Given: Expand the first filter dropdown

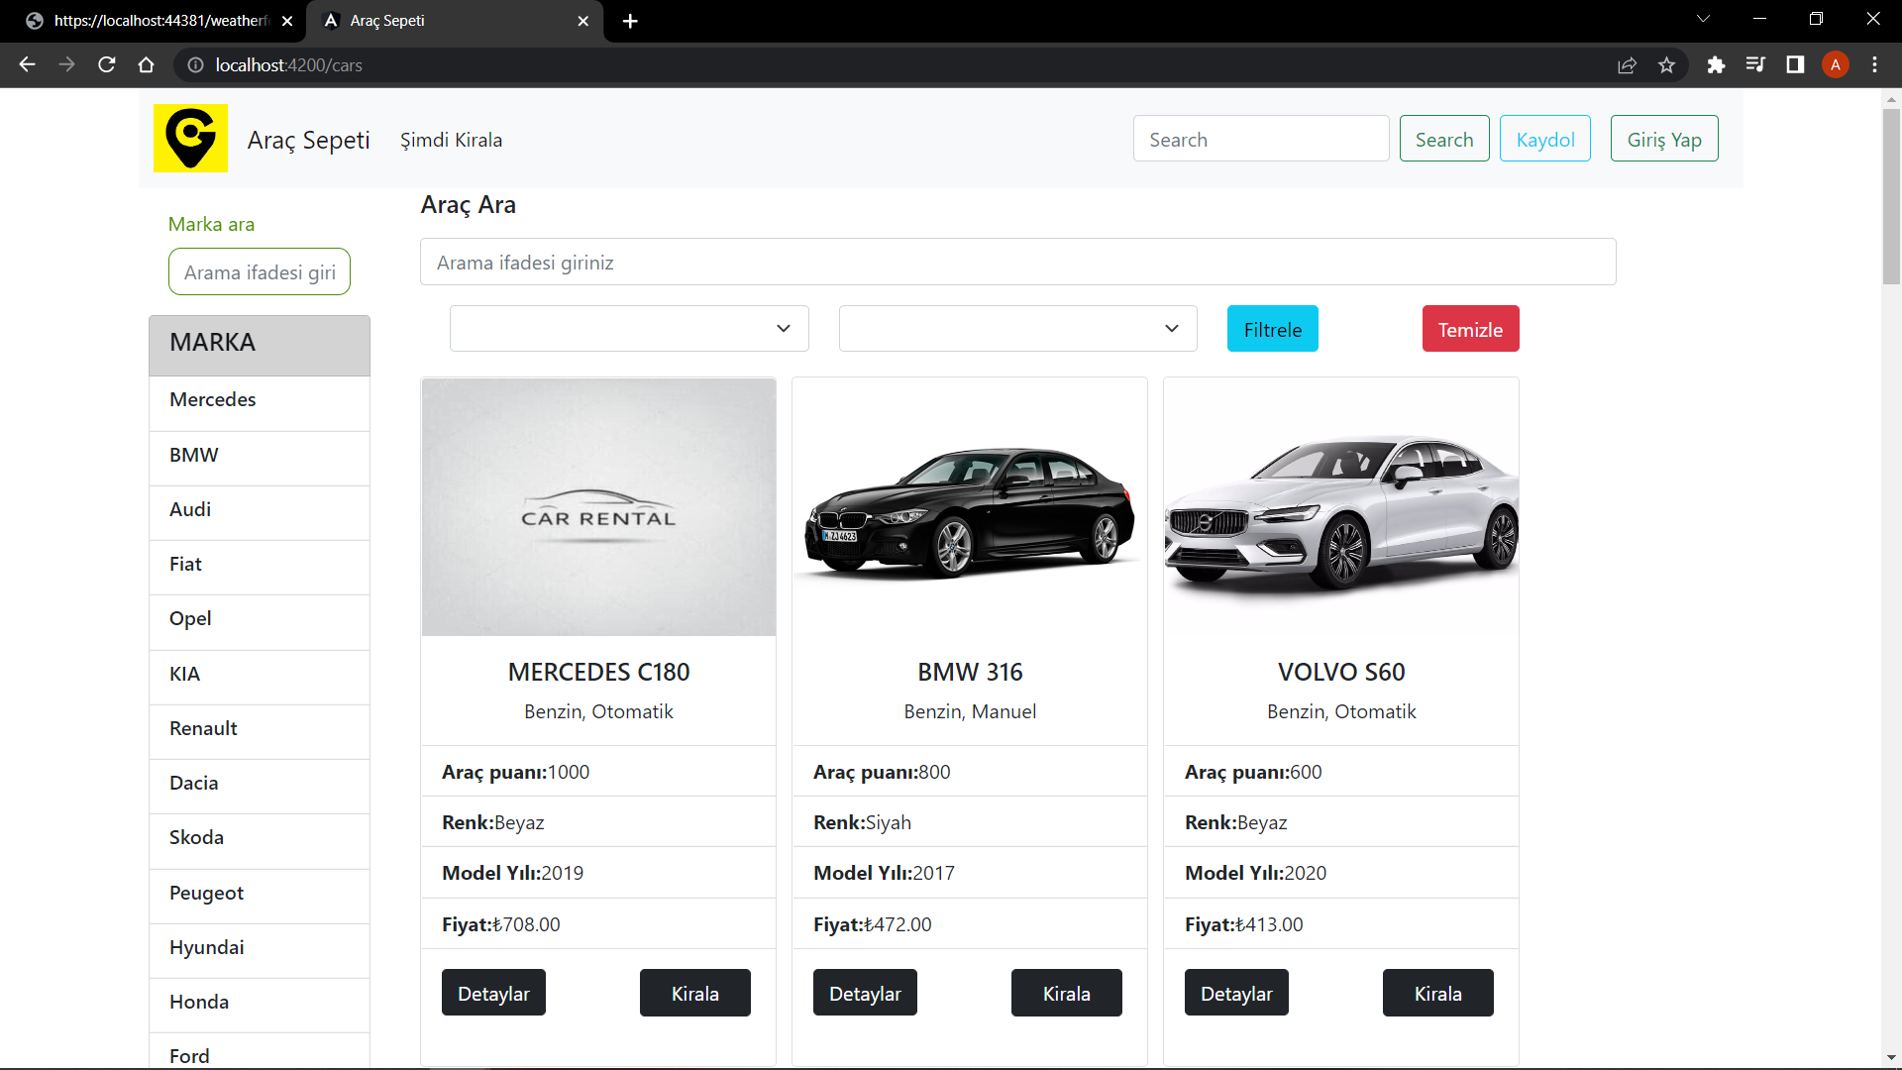Looking at the screenshot, I should pos(629,328).
